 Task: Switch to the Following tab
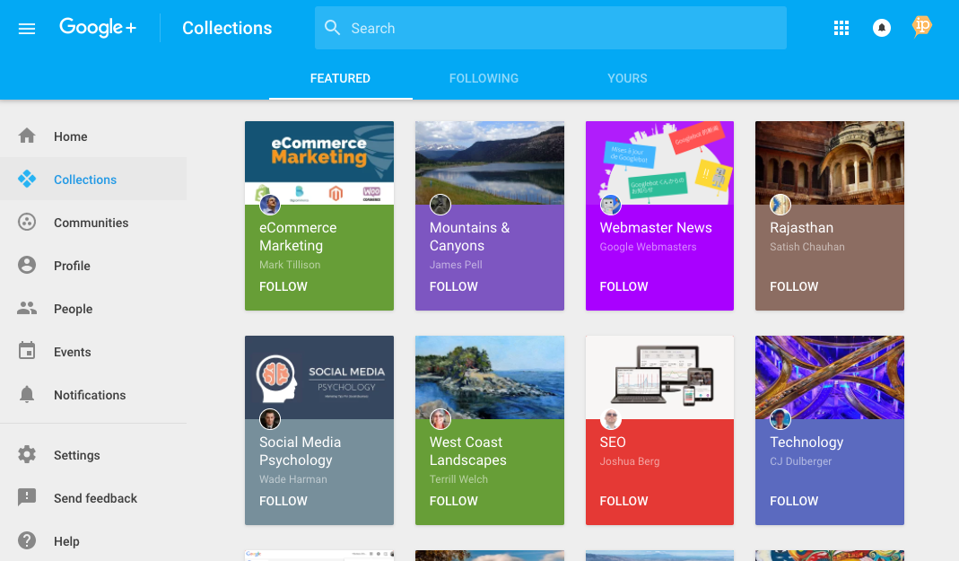point(484,78)
